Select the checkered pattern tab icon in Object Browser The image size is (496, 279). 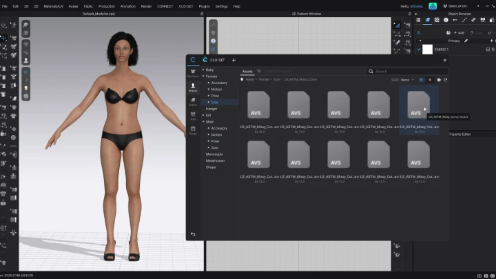[x=437, y=20]
